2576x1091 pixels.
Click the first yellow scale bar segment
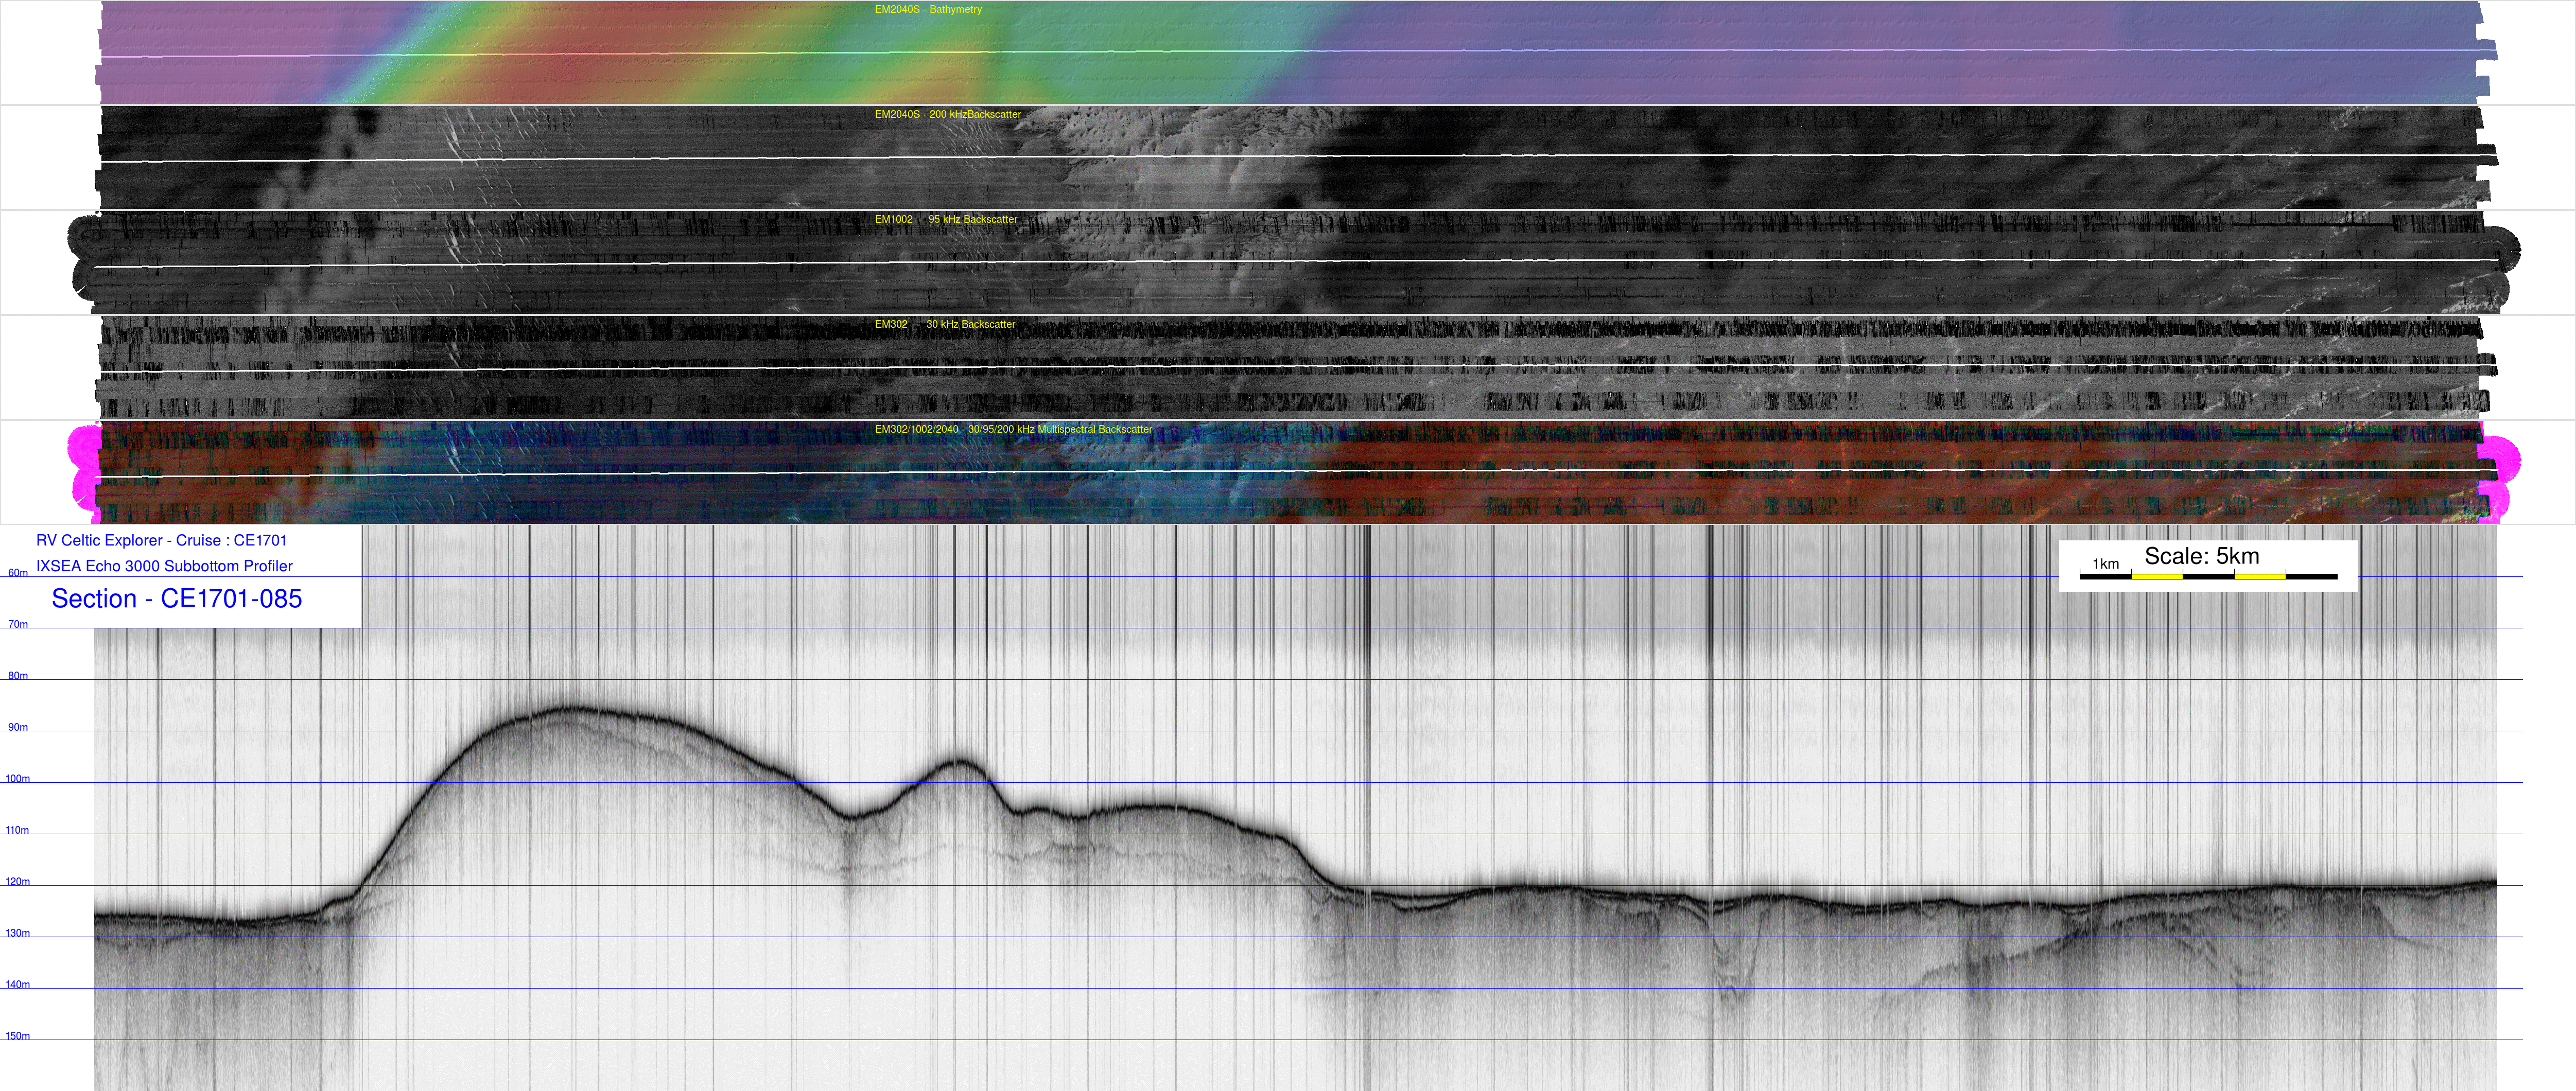(2156, 576)
